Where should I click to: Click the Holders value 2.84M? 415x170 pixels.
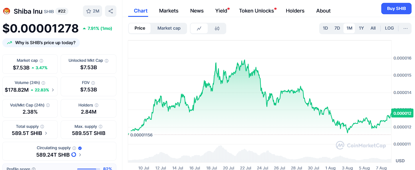point(89,112)
